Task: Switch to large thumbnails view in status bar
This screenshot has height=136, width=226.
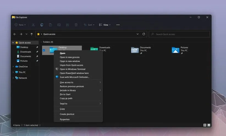Action: click(x=209, y=125)
